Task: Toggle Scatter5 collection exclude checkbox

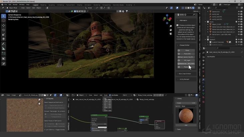Action: pyautogui.click(x=236, y=40)
